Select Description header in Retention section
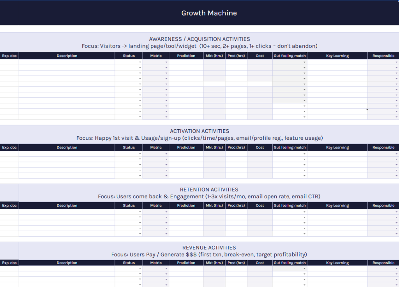 (x=67, y=206)
